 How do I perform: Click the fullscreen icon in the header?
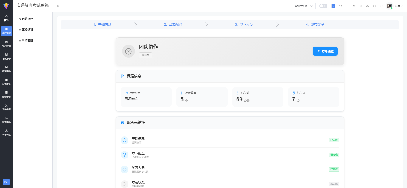click(374, 6)
